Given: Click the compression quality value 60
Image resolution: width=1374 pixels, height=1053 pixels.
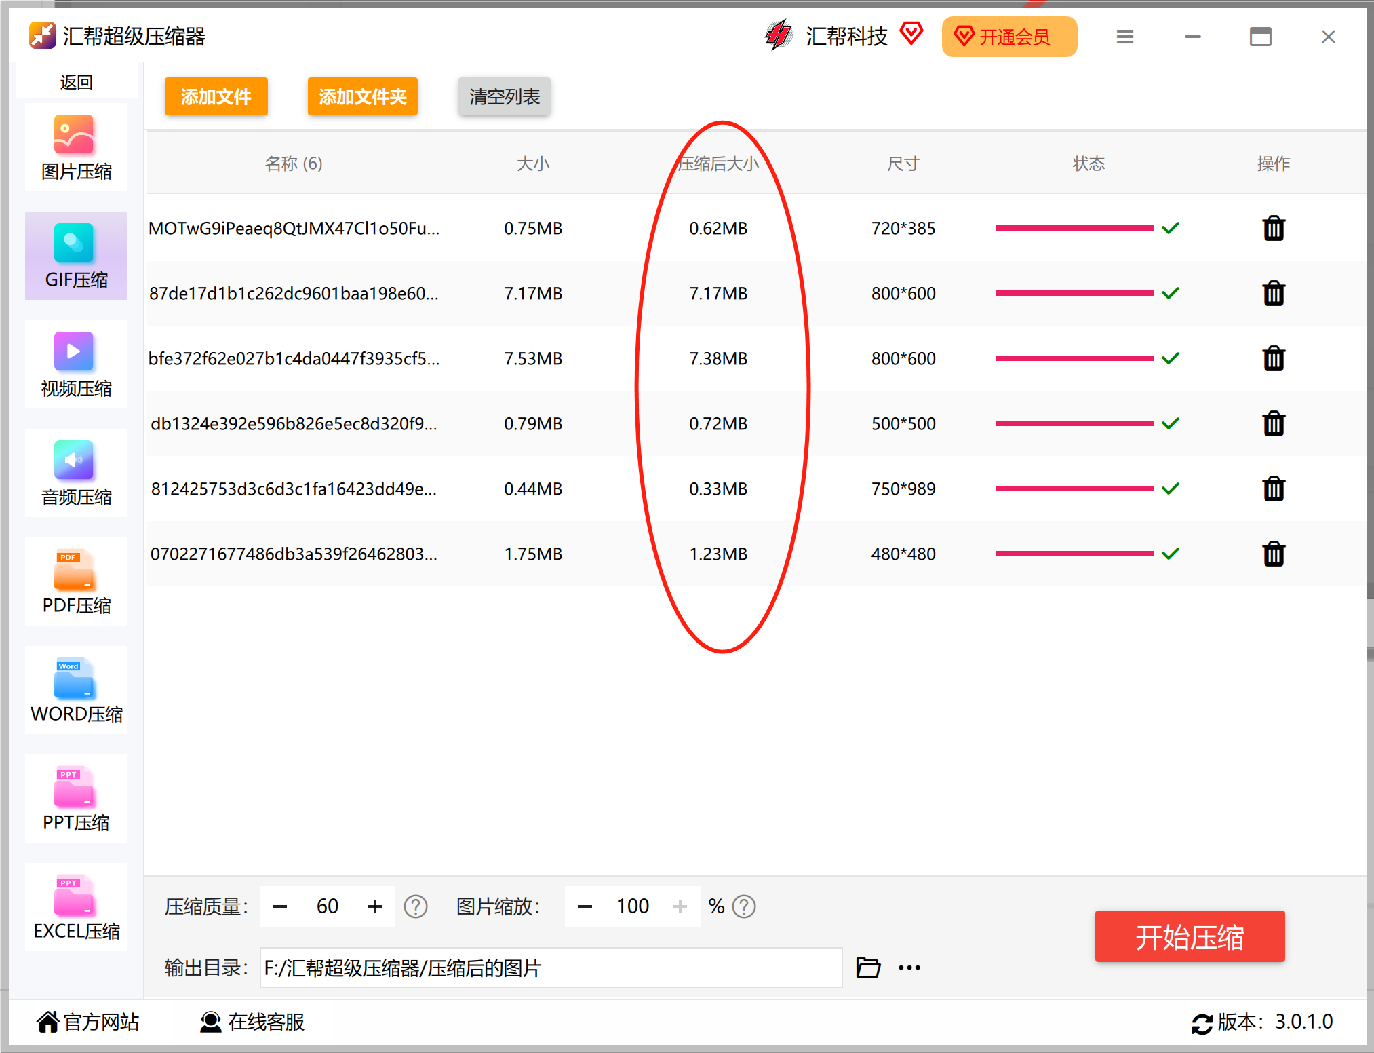Looking at the screenshot, I should [328, 906].
